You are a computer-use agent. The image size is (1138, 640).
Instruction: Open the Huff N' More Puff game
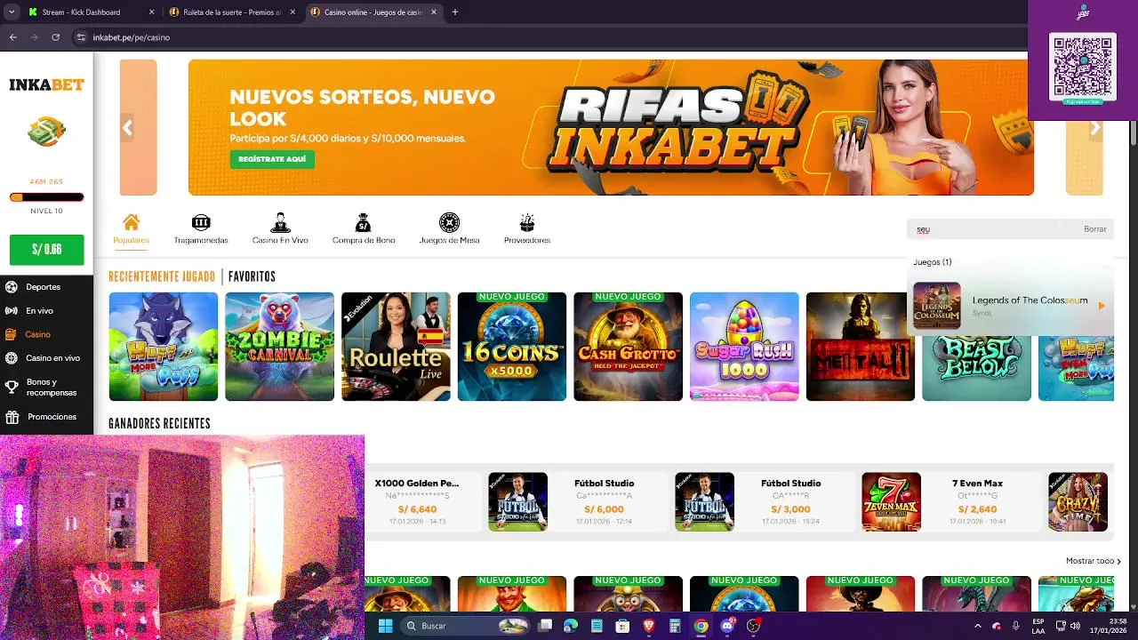click(x=164, y=347)
